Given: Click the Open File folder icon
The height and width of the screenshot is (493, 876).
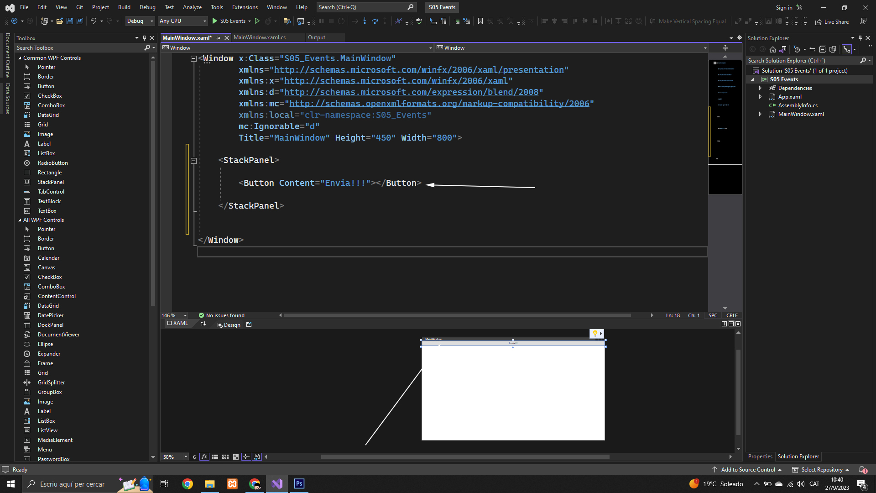Looking at the screenshot, I should click(x=59, y=21).
